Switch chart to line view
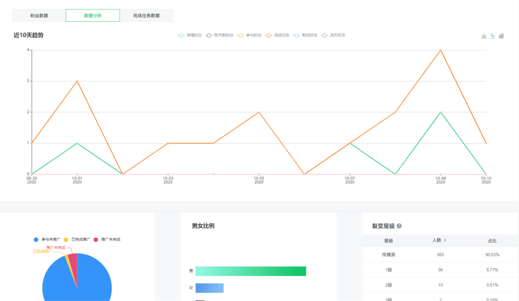Image resolution: width=519 pixels, height=301 pixels. [x=493, y=36]
